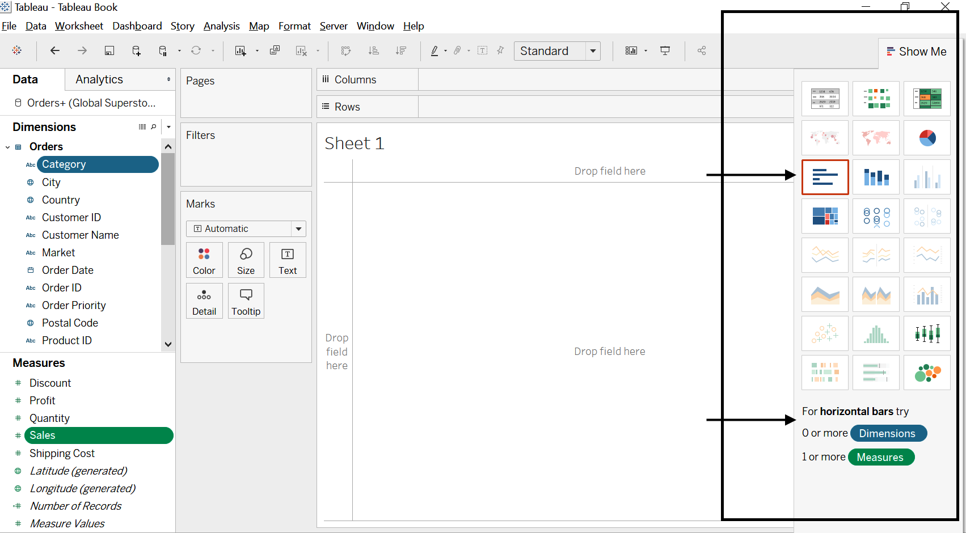Open the Worksheet menu
The image size is (966, 533).
(79, 26)
